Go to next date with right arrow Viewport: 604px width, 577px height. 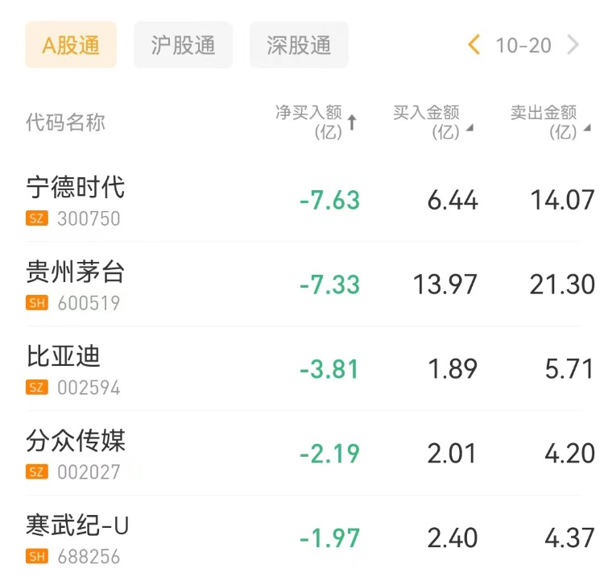coord(573,45)
